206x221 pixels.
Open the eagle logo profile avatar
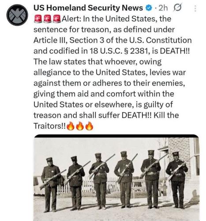pyautogui.click(x=17, y=15)
